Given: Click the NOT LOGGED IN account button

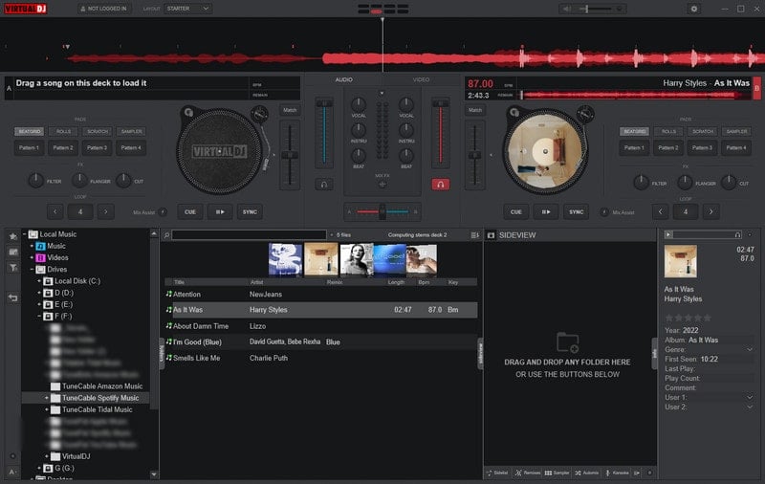Looking at the screenshot, I should (103, 9).
